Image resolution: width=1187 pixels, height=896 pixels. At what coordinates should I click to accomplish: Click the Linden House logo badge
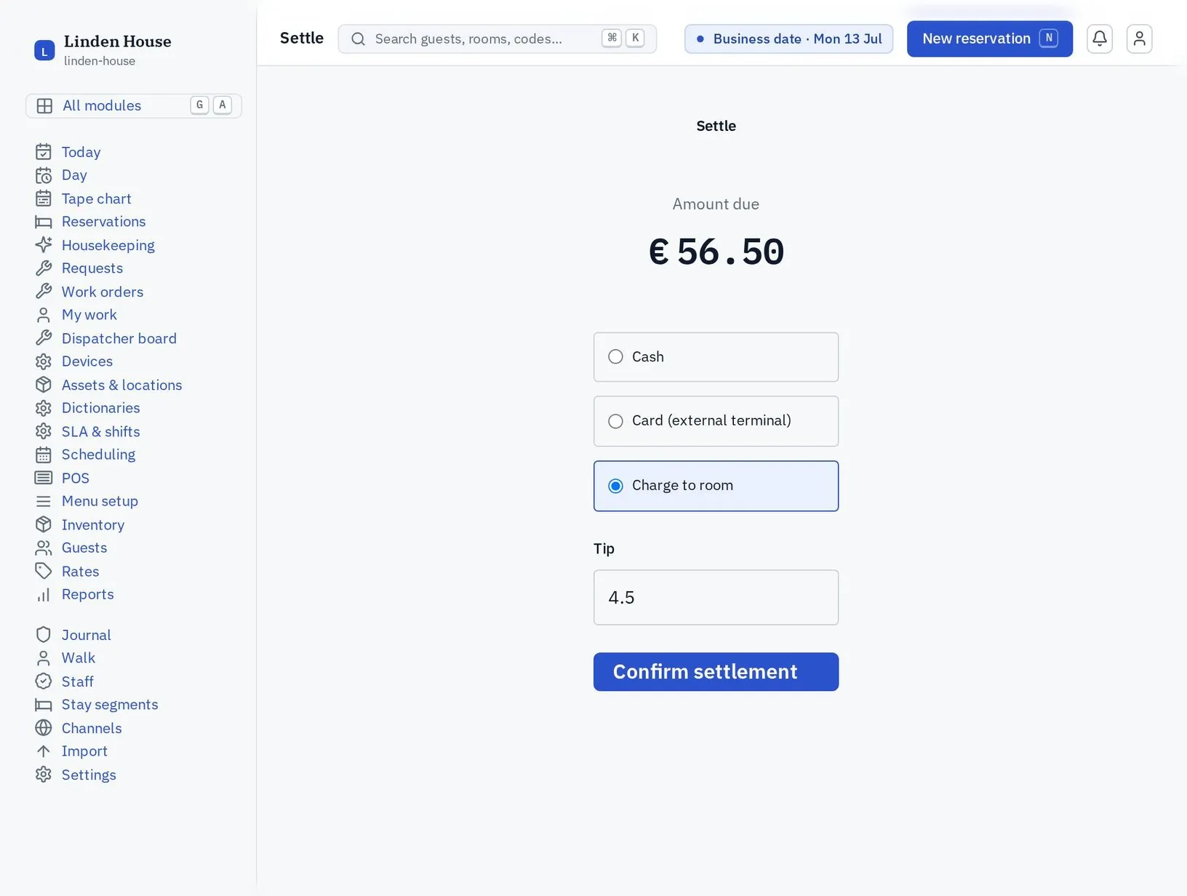(x=44, y=50)
